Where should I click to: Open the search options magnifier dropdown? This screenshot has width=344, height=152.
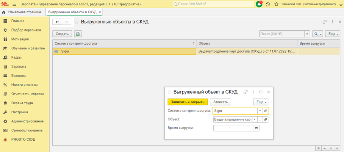click(x=317, y=34)
